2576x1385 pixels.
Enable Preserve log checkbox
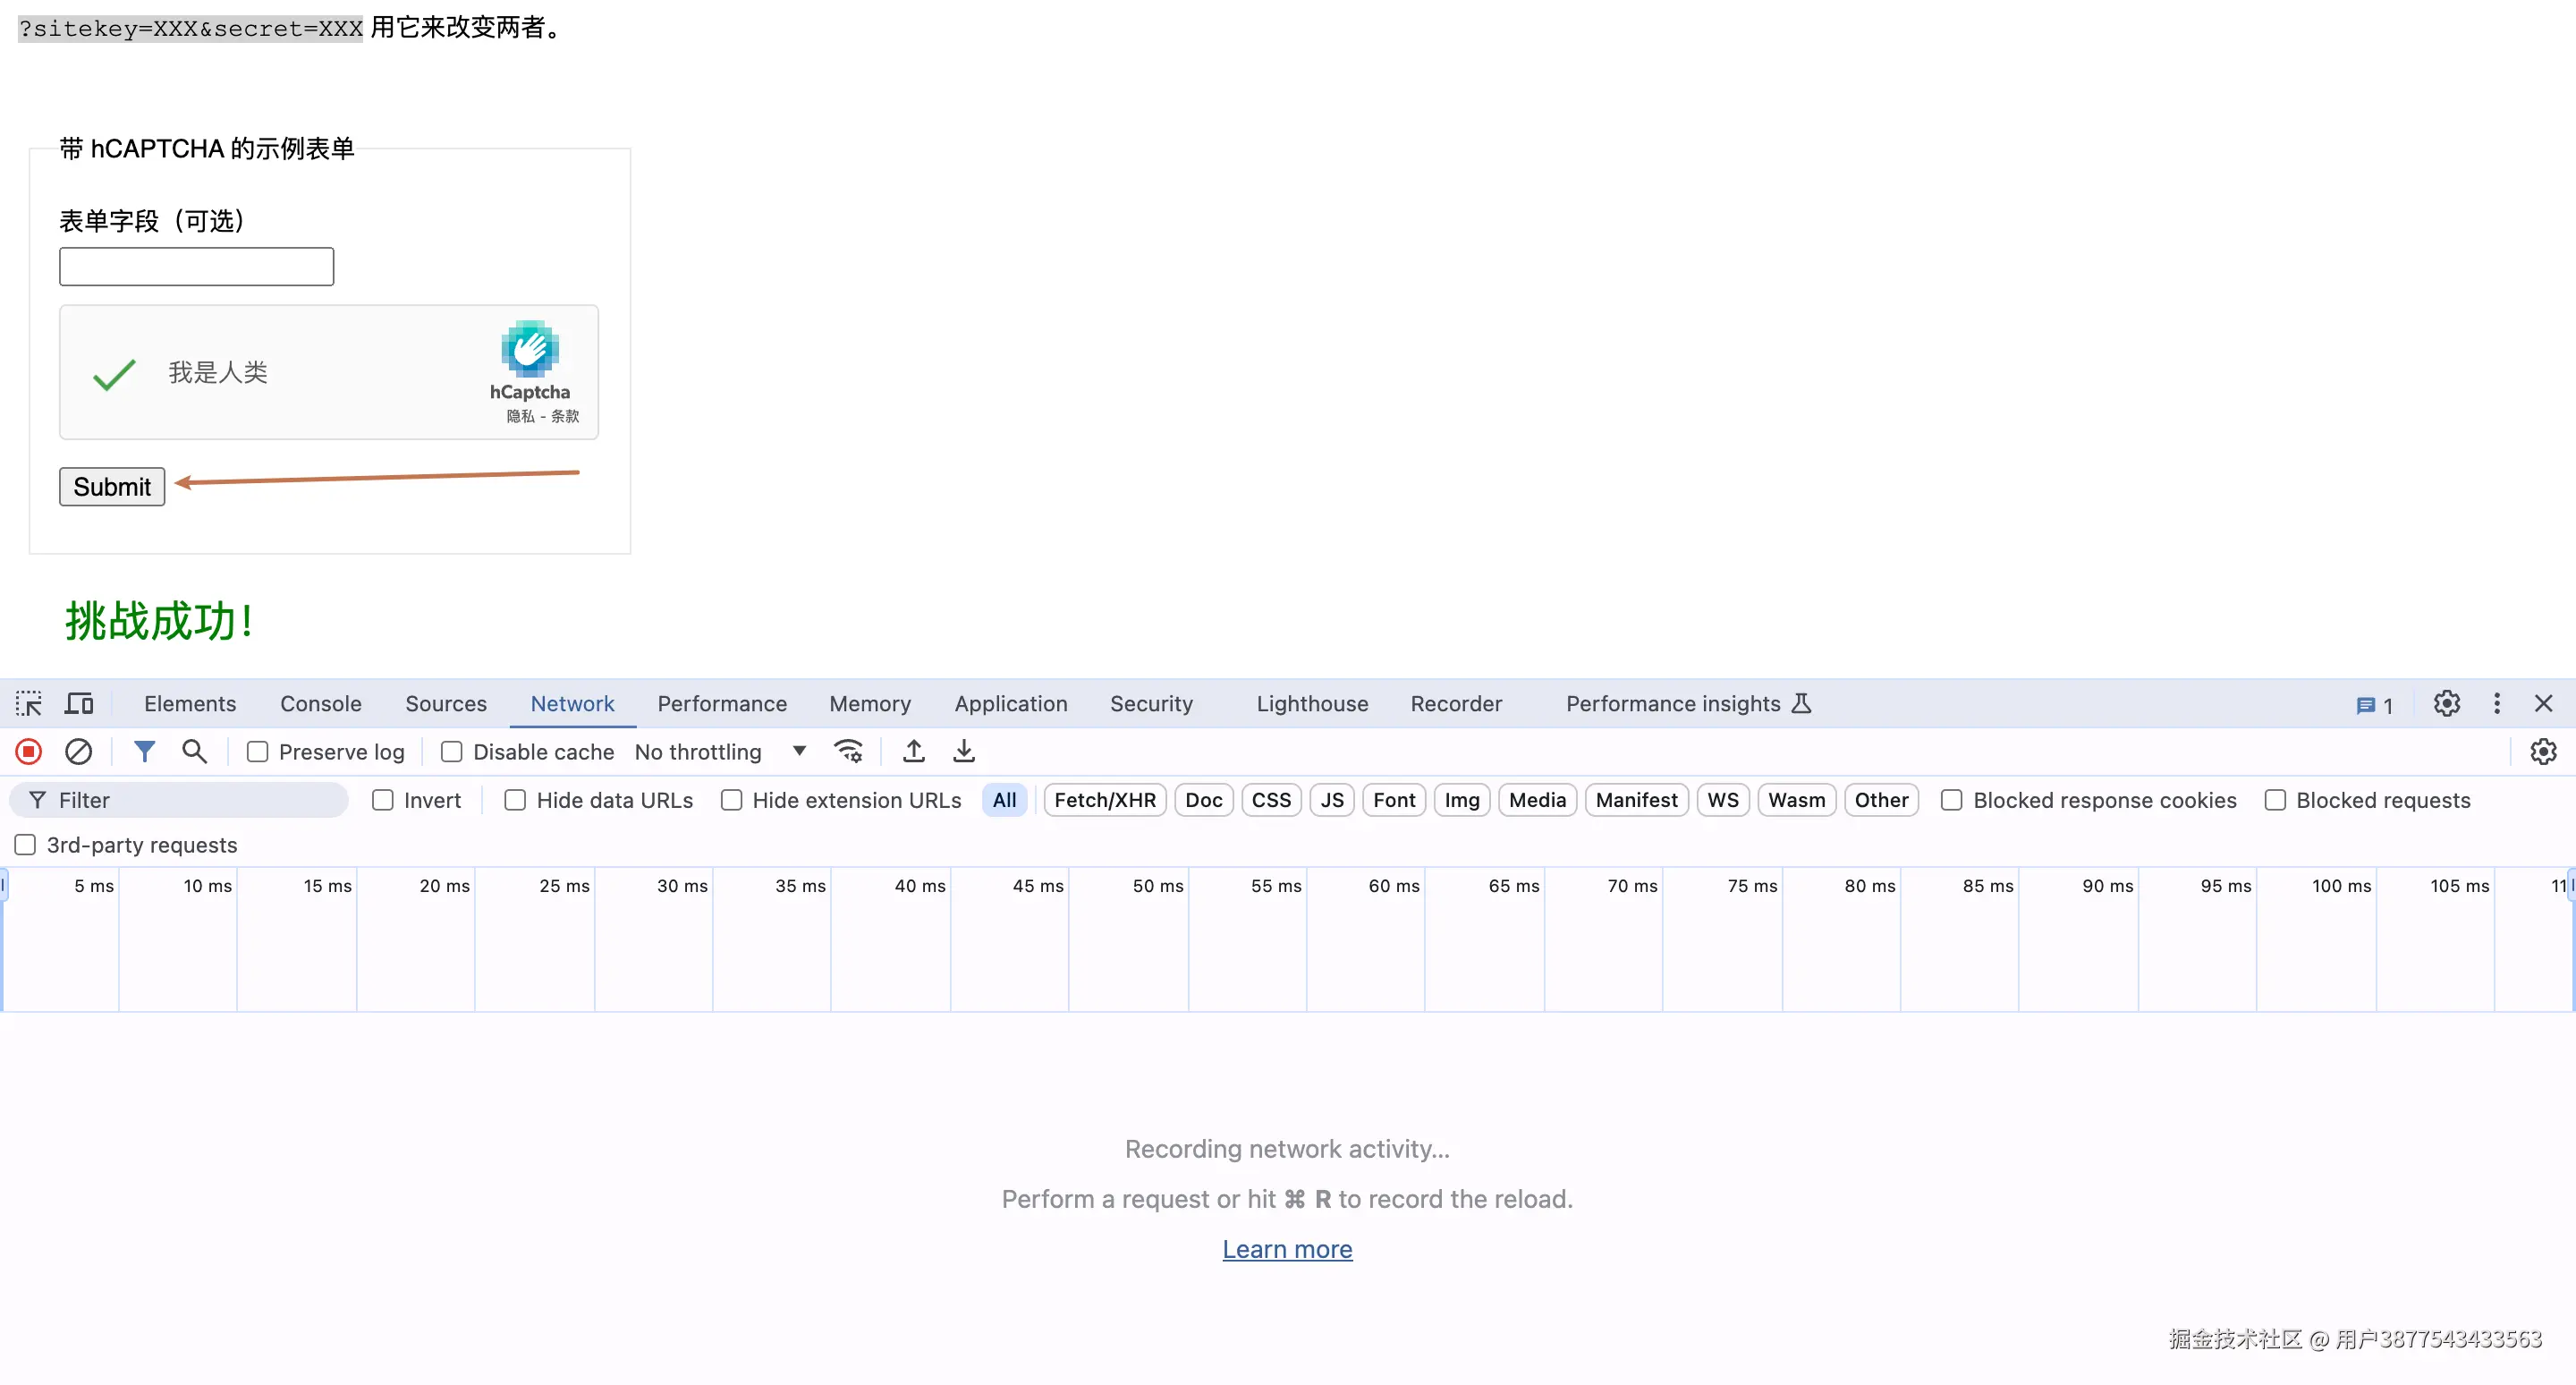pyautogui.click(x=258, y=752)
